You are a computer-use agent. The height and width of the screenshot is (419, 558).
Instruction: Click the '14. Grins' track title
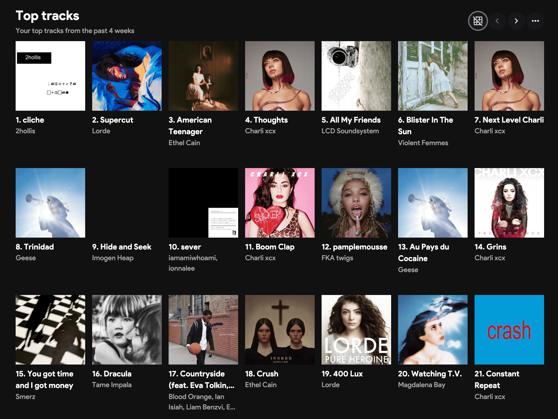click(490, 247)
